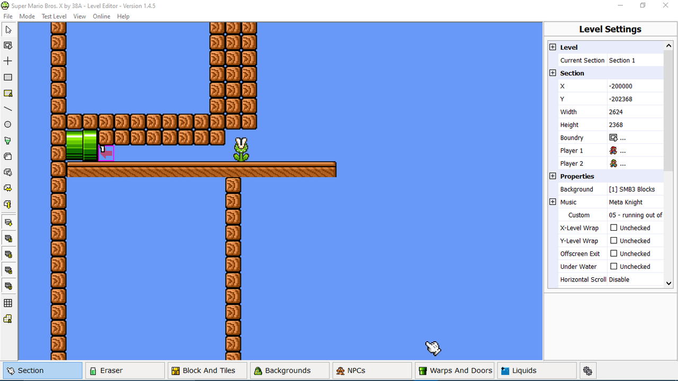Open the Mode menu
Image resolution: width=678 pixels, height=381 pixels.
pos(27,16)
